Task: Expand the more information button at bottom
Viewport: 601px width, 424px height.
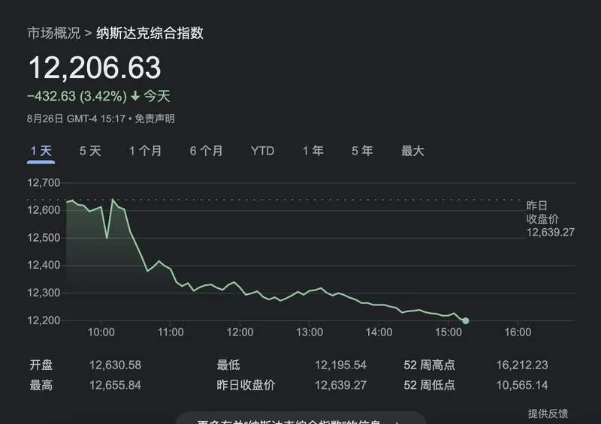Action: point(301,418)
